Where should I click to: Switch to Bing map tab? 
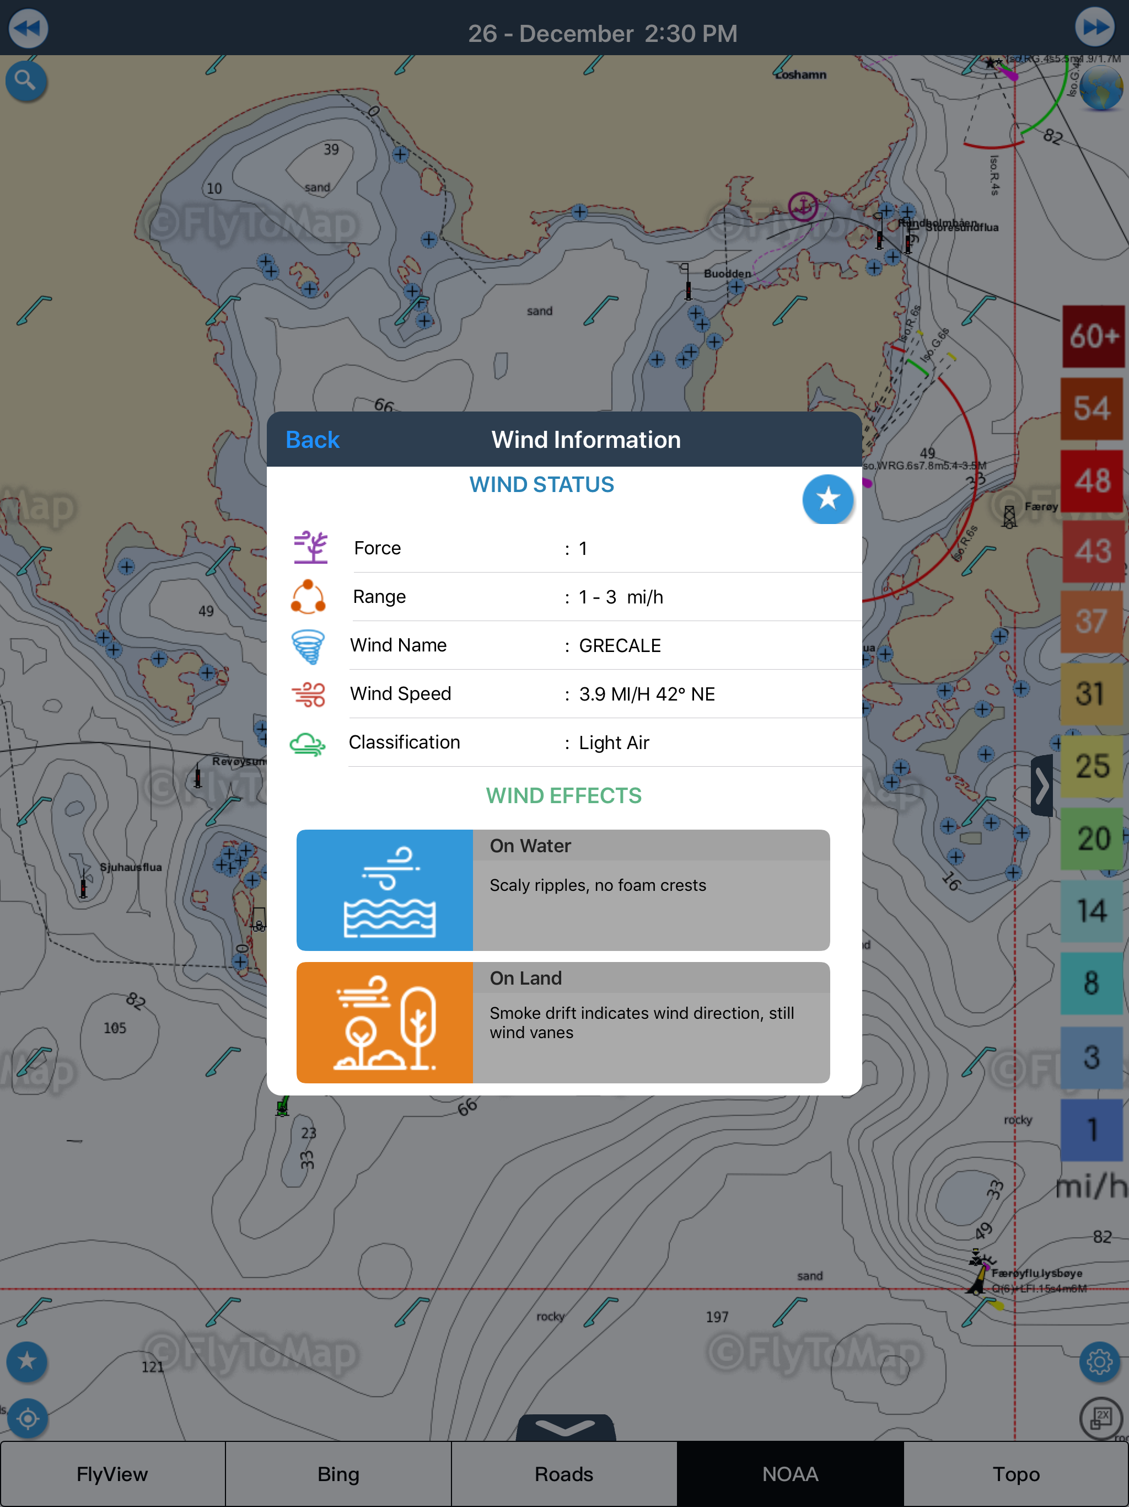(338, 1473)
